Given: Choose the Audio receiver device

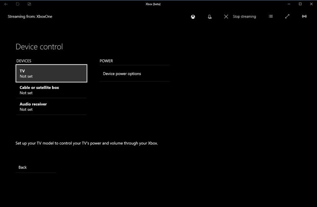Looking at the screenshot, I should (x=51, y=107).
